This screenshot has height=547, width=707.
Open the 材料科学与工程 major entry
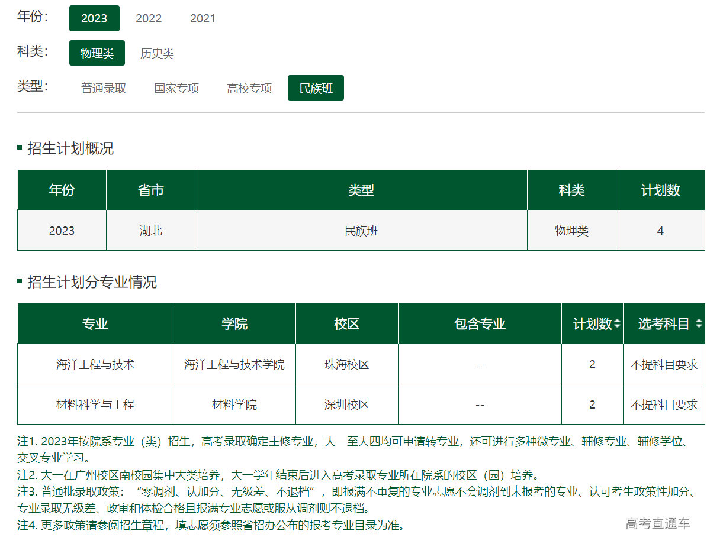95,404
